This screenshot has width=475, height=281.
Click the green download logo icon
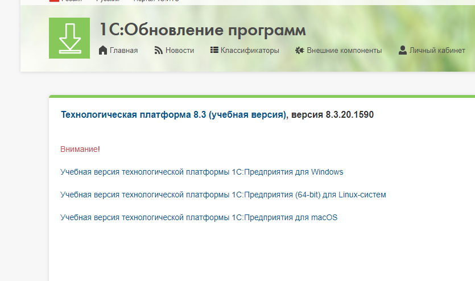69,38
